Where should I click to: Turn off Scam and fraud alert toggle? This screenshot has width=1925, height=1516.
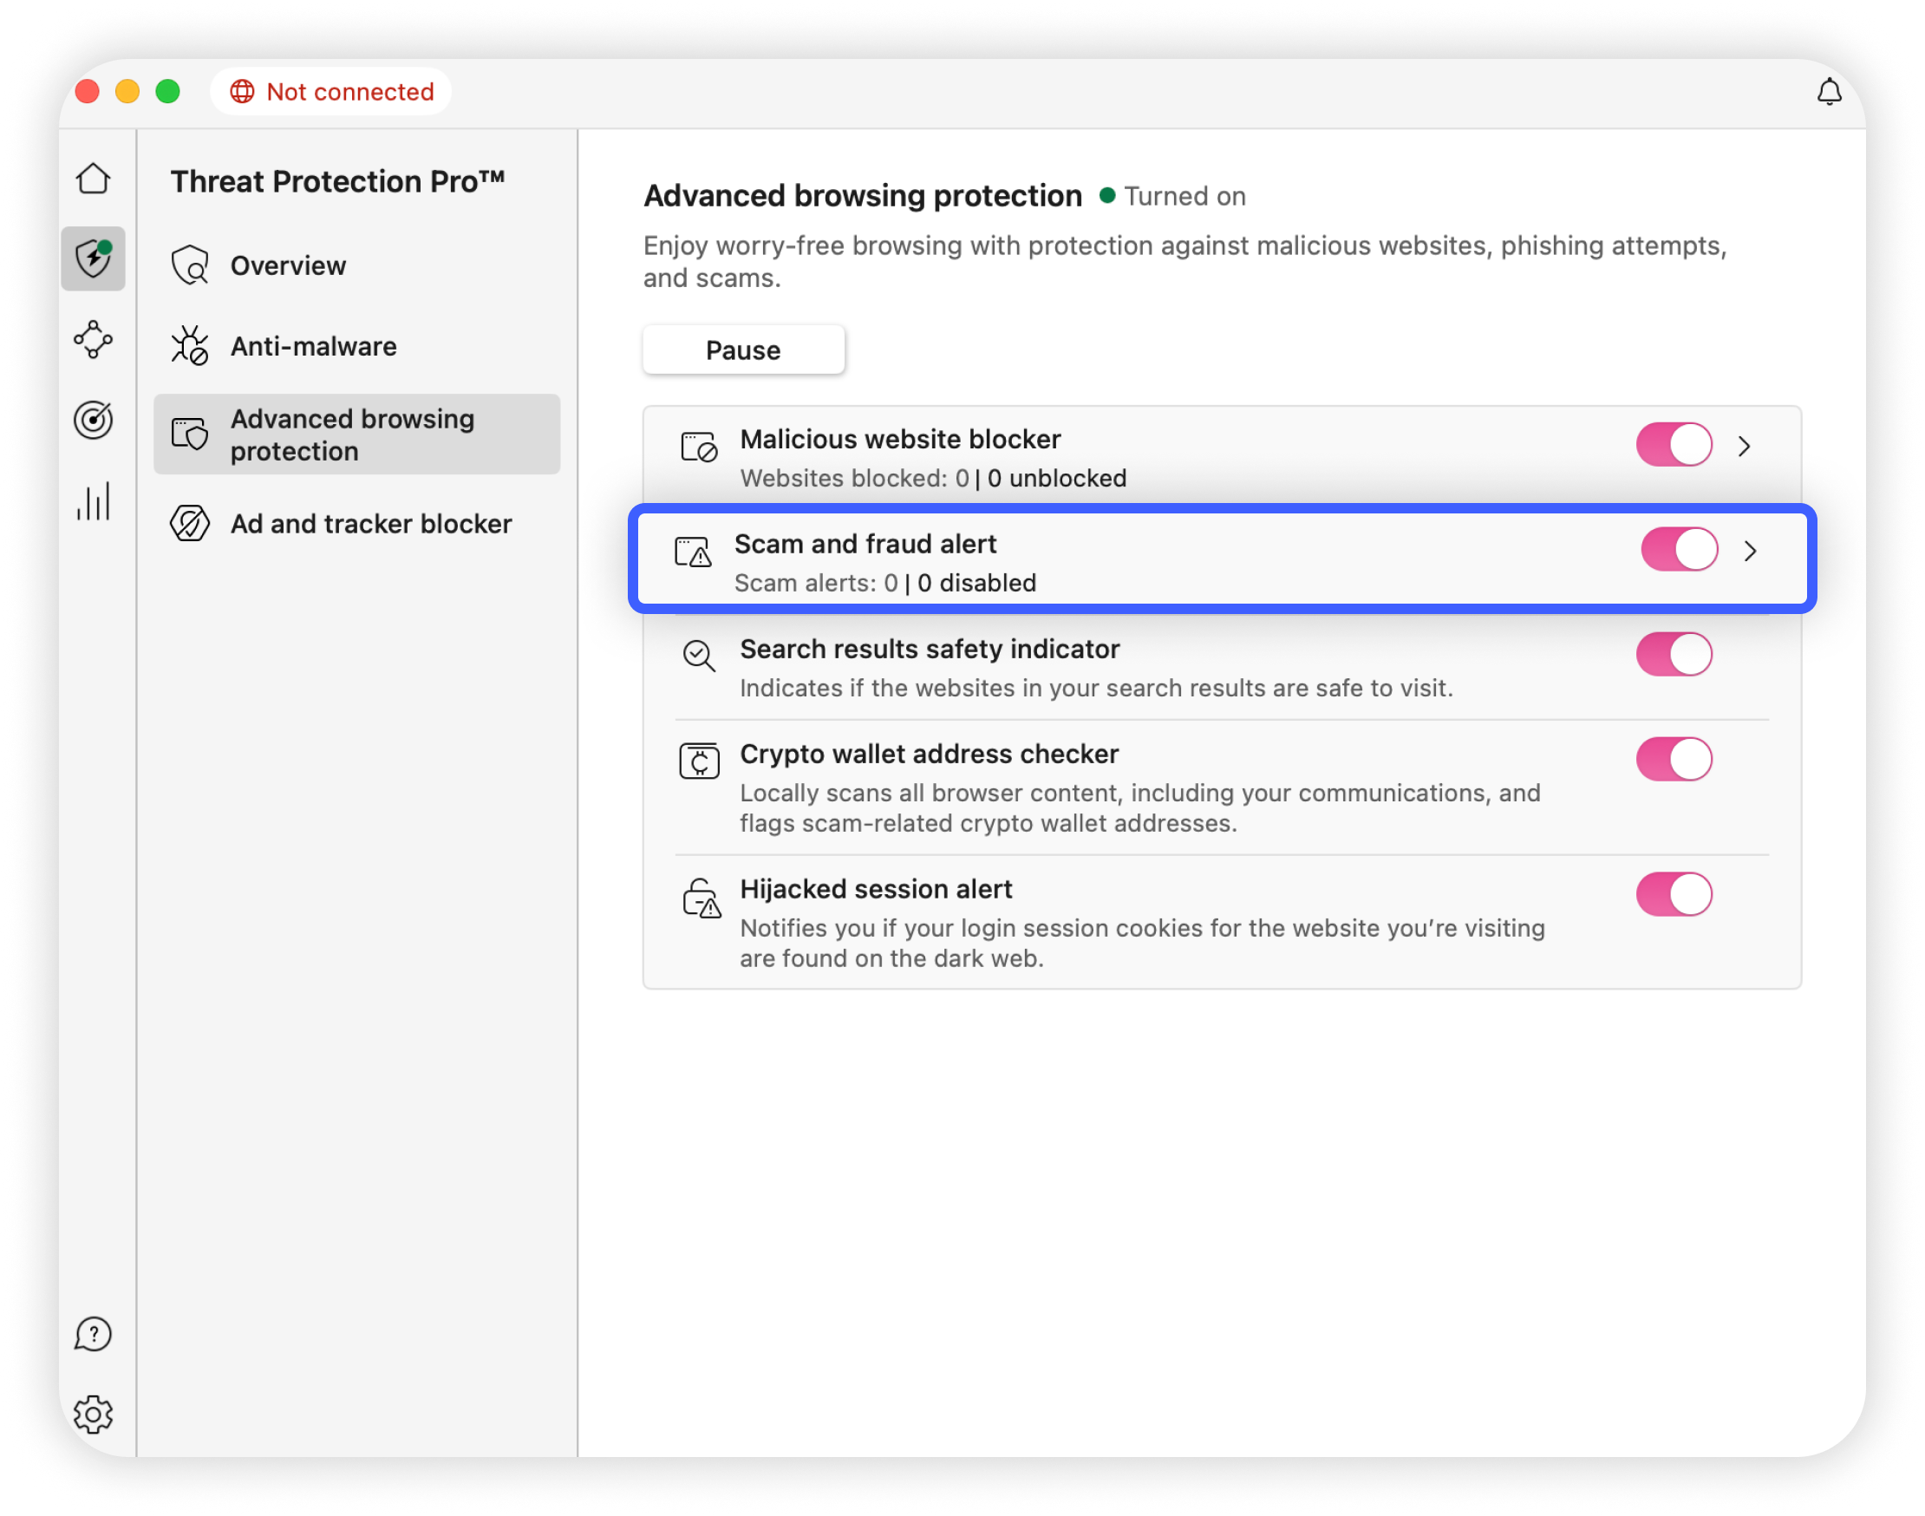point(1678,549)
